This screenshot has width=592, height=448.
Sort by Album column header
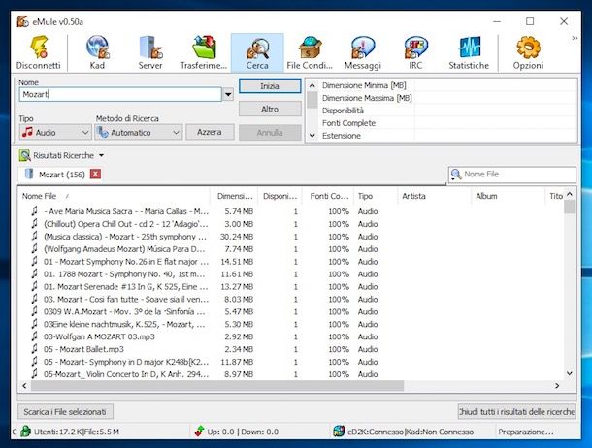[509, 196]
